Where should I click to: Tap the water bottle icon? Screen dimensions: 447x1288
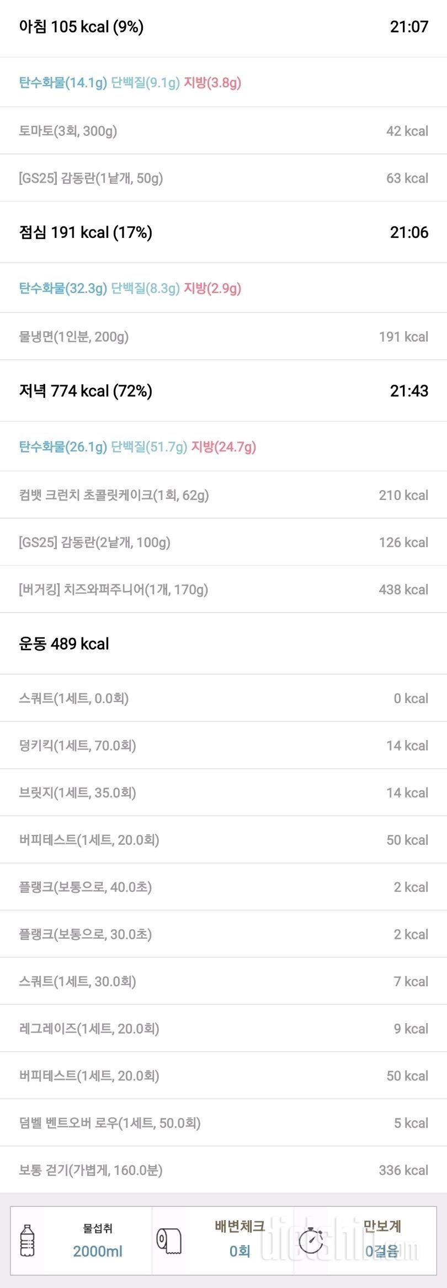coord(27,1241)
